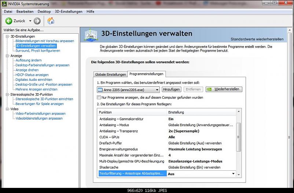Click main panel scroll-up arrow

click(290, 30)
